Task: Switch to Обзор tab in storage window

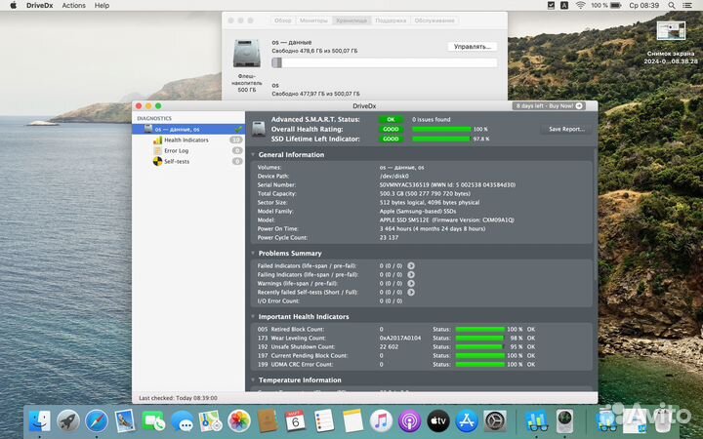Action: pos(282,20)
